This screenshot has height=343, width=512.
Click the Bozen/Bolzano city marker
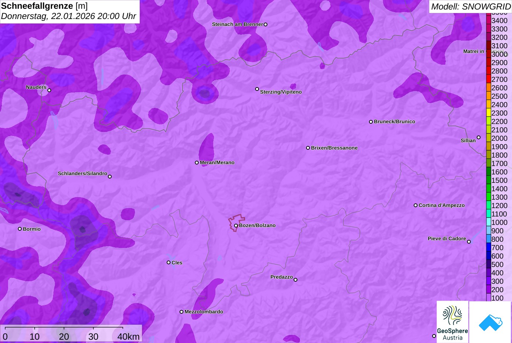(236, 226)
